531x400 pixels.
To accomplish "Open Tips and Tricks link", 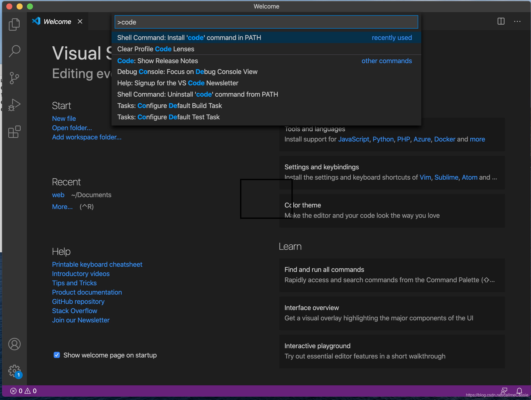I will (x=74, y=283).
